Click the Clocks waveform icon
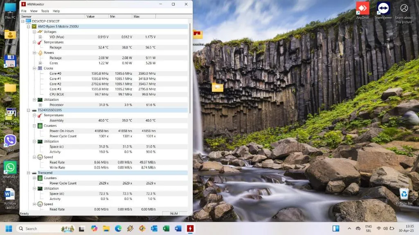 click(40, 68)
